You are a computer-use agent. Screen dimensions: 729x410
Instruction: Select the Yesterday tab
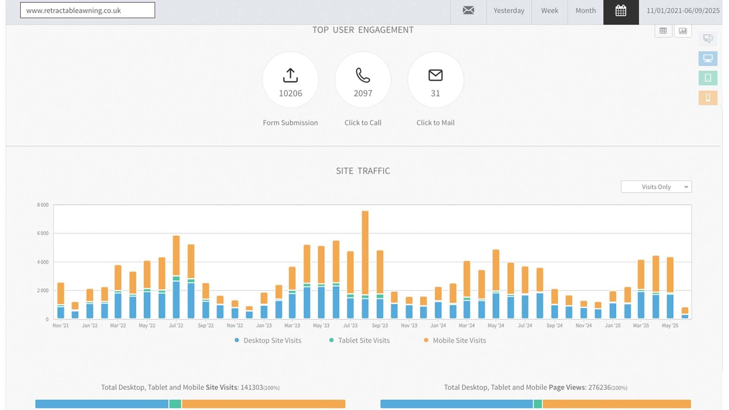(509, 11)
